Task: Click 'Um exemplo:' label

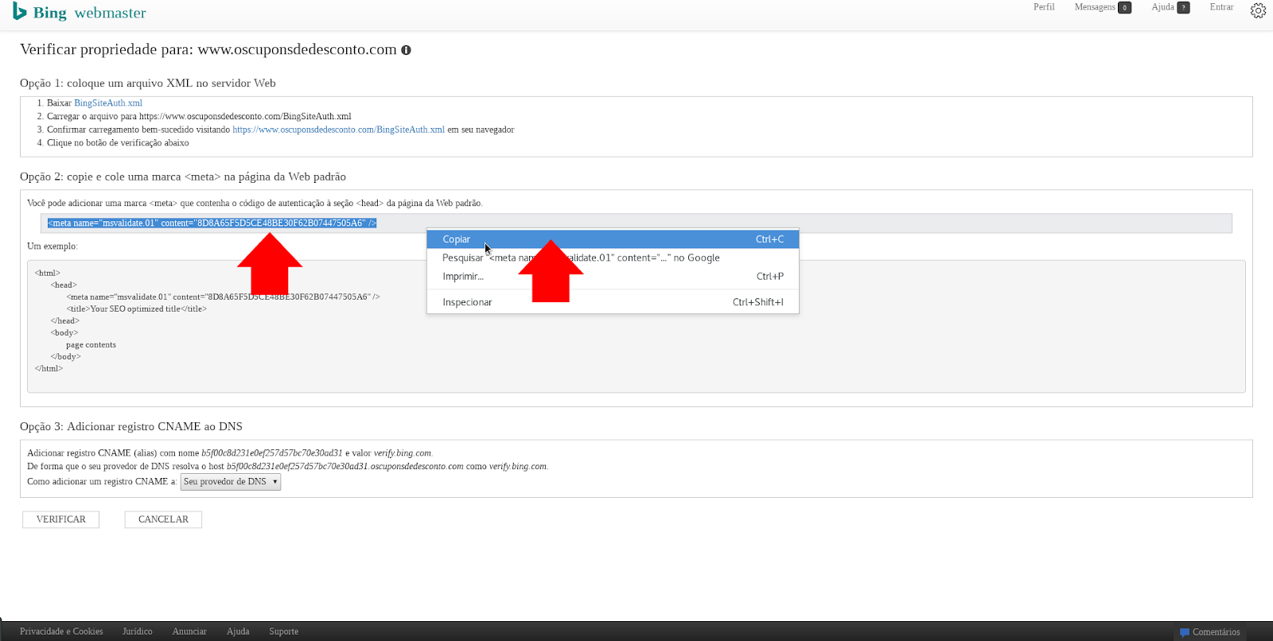Action: click(53, 247)
